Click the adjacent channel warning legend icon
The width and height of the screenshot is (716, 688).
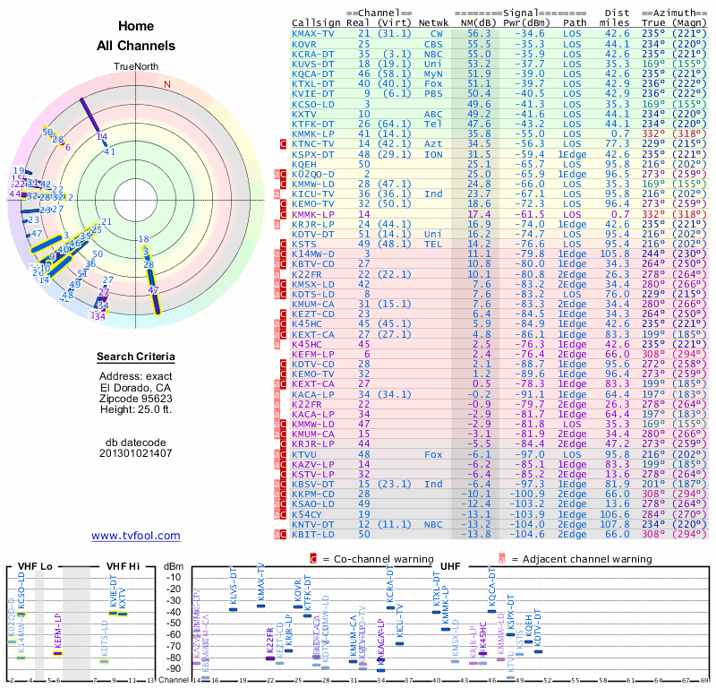pos(502,559)
